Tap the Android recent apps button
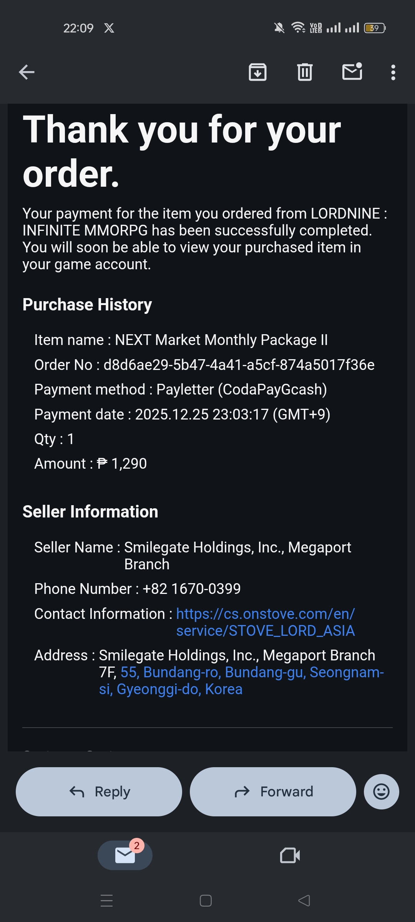This screenshot has height=922, width=415. click(106, 900)
